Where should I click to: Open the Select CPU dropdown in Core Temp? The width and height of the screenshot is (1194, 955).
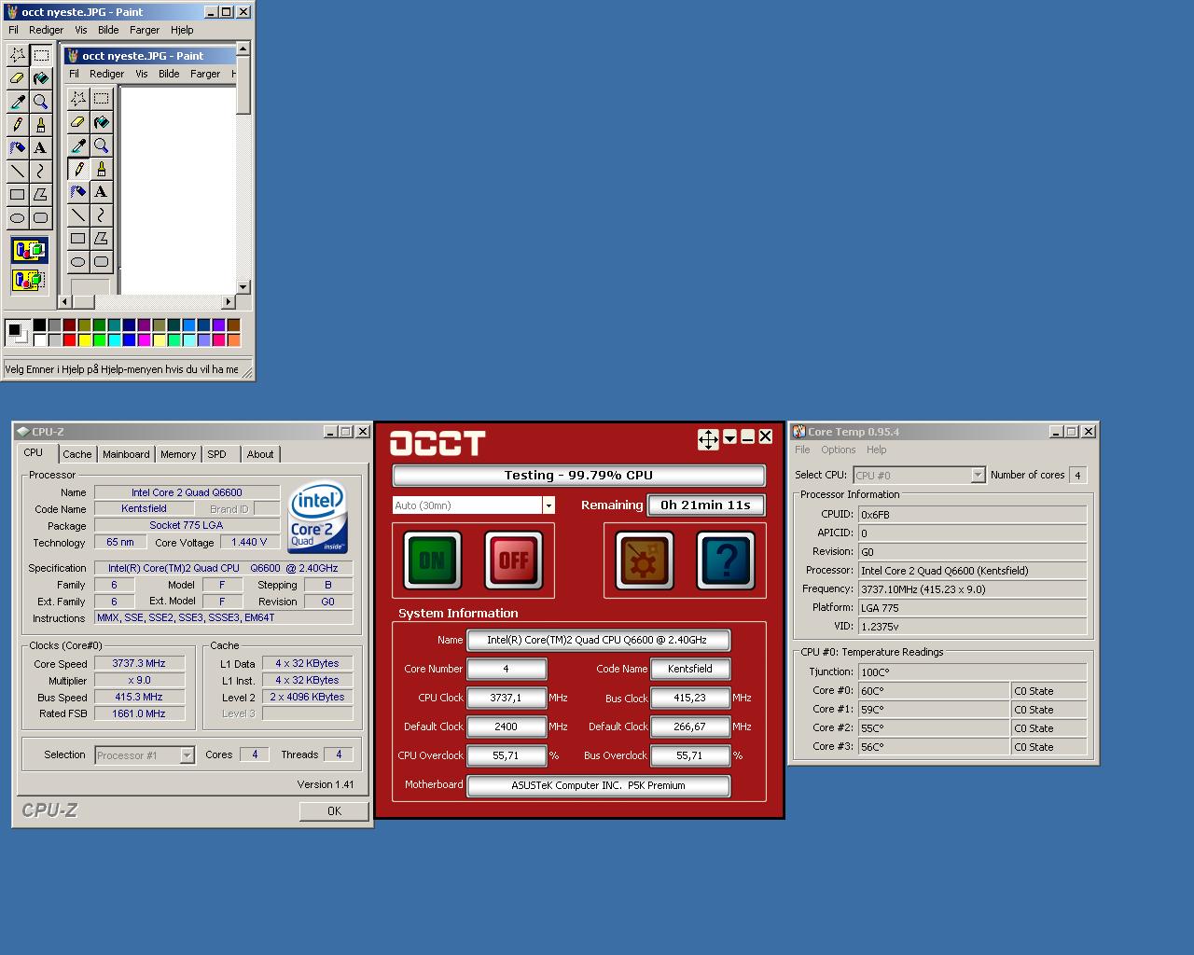(978, 475)
